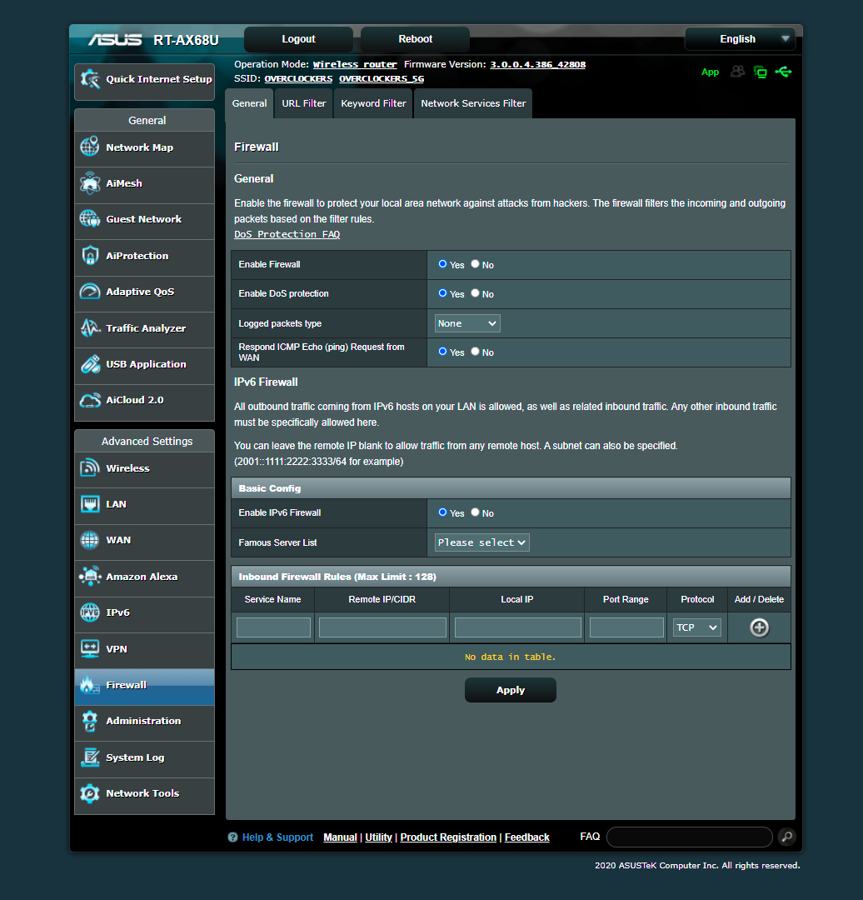The width and height of the screenshot is (863, 900).
Task: Click the AiMesh sidebar icon
Action: (x=90, y=183)
